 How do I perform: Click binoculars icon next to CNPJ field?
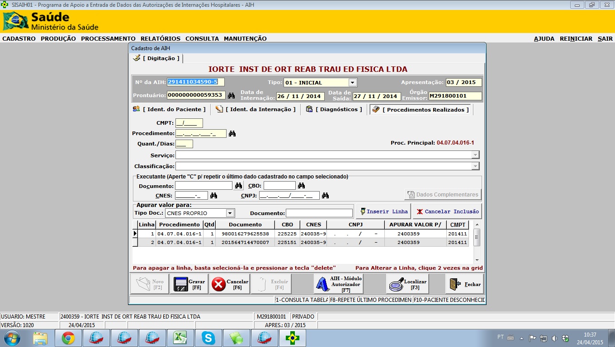(x=325, y=196)
